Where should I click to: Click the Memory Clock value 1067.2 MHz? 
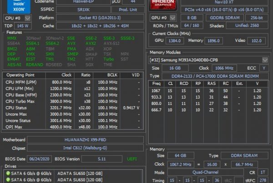coord(181,164)
